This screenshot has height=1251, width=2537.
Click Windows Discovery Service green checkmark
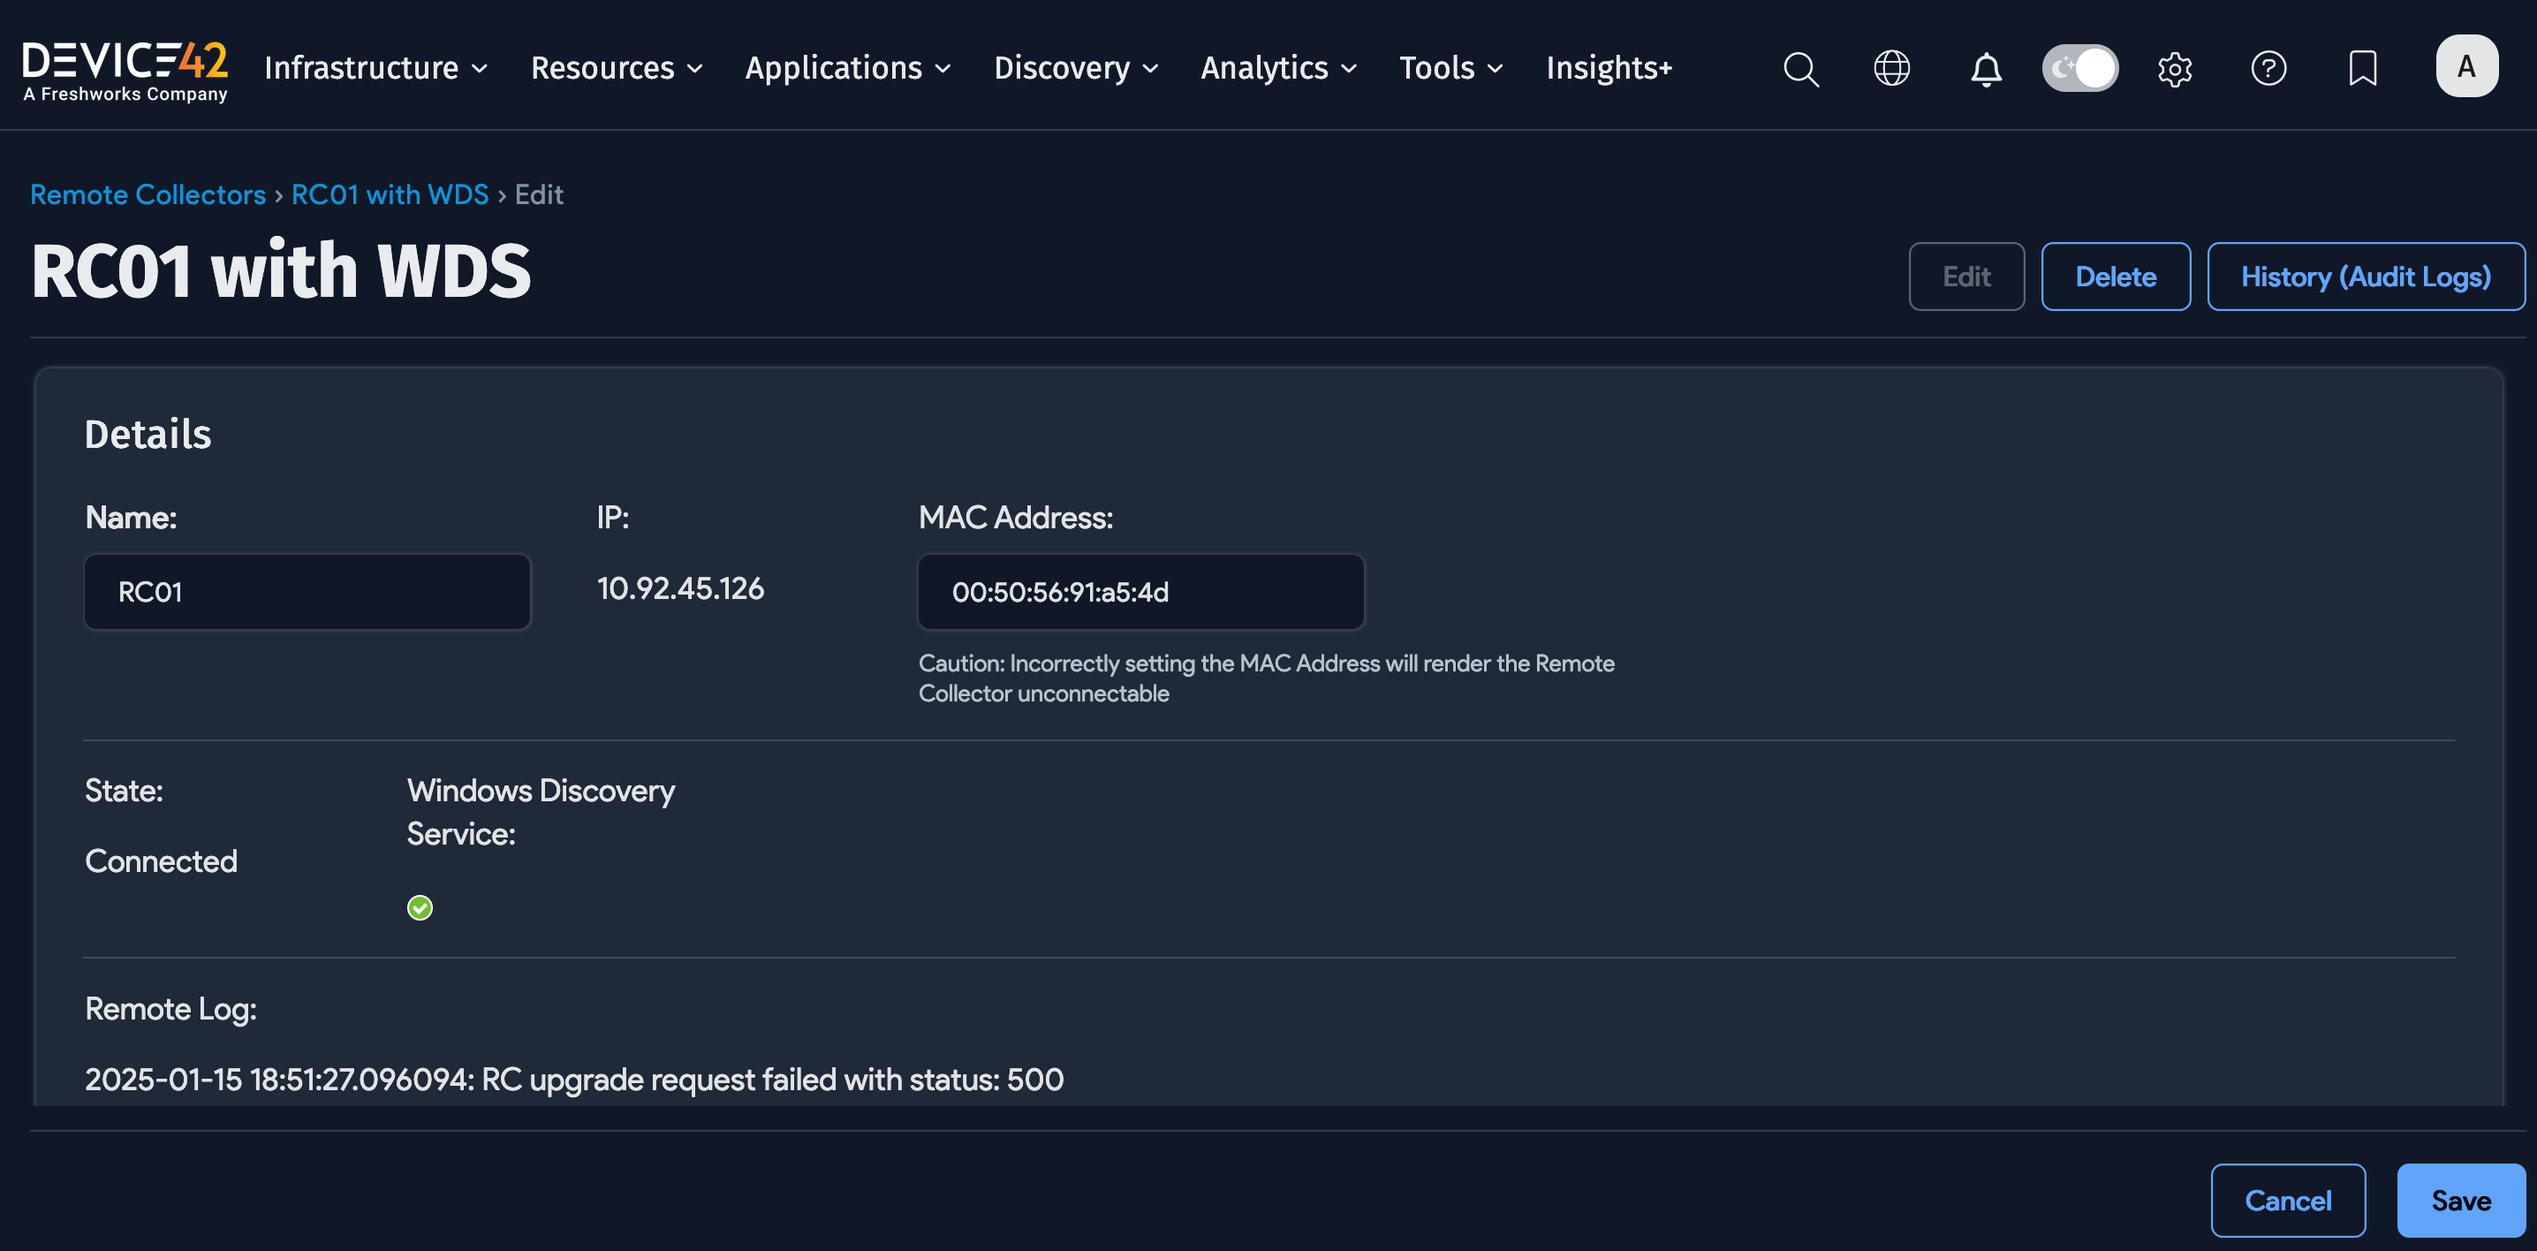(420, 907)
